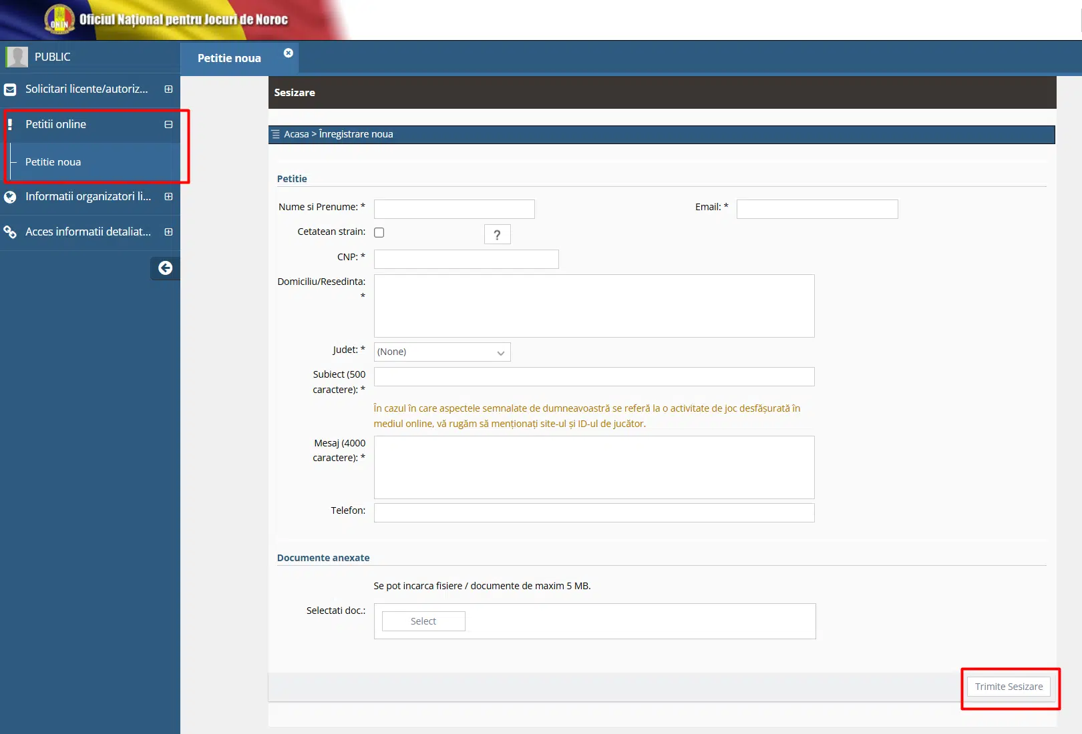Expand the Acces informatii detaliate section

pos(169,232)
